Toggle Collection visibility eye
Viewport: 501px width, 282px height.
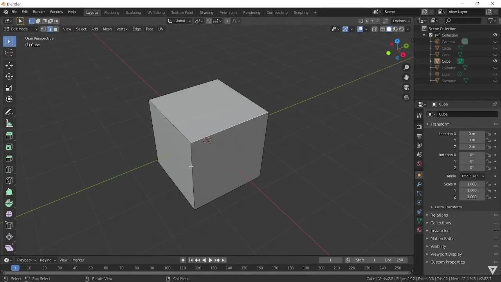495,35
